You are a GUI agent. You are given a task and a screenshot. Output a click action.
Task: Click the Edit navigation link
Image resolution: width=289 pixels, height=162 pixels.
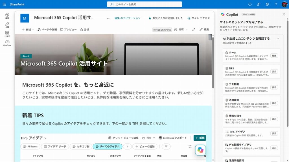pyautogui.click(x=128, y=18)
